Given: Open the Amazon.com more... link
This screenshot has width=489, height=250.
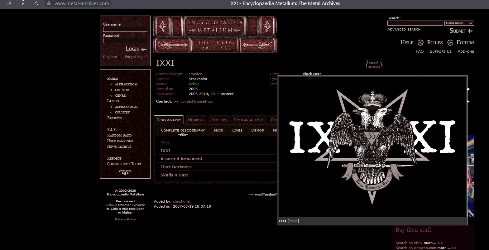Looking at the screenshot, I should 443,248.
